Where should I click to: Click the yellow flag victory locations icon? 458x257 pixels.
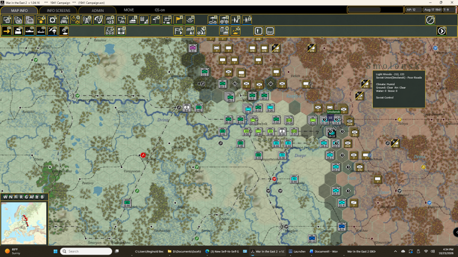(178, 20)
